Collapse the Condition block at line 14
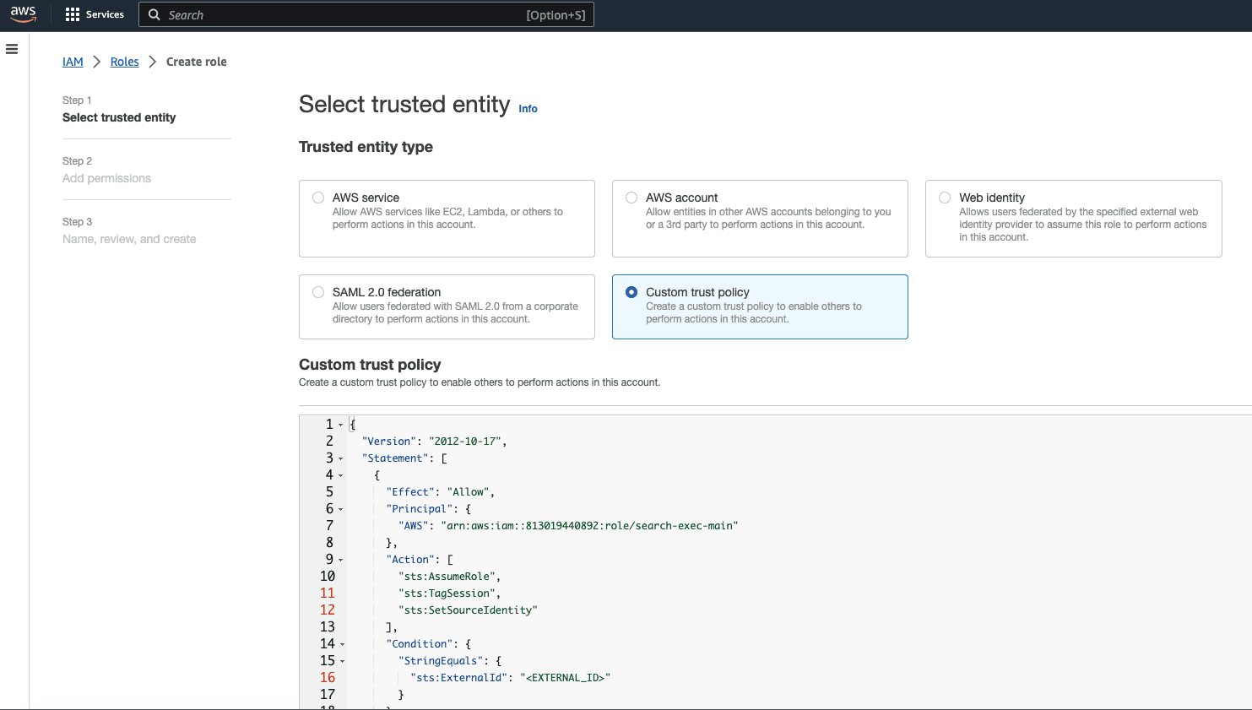The height and width of the screenshot is (710, 1252). tap(342, 645)
